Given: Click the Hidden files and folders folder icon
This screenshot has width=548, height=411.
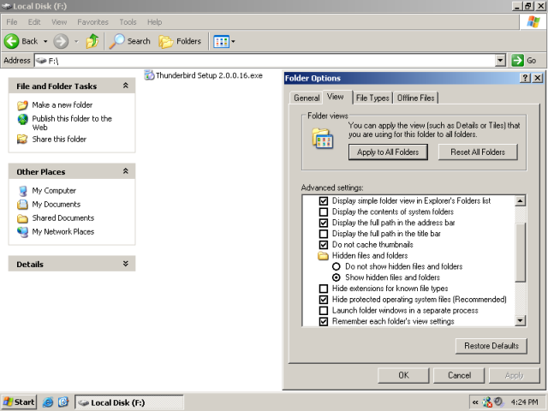Looking at the screenshot, I should [323, 256].
